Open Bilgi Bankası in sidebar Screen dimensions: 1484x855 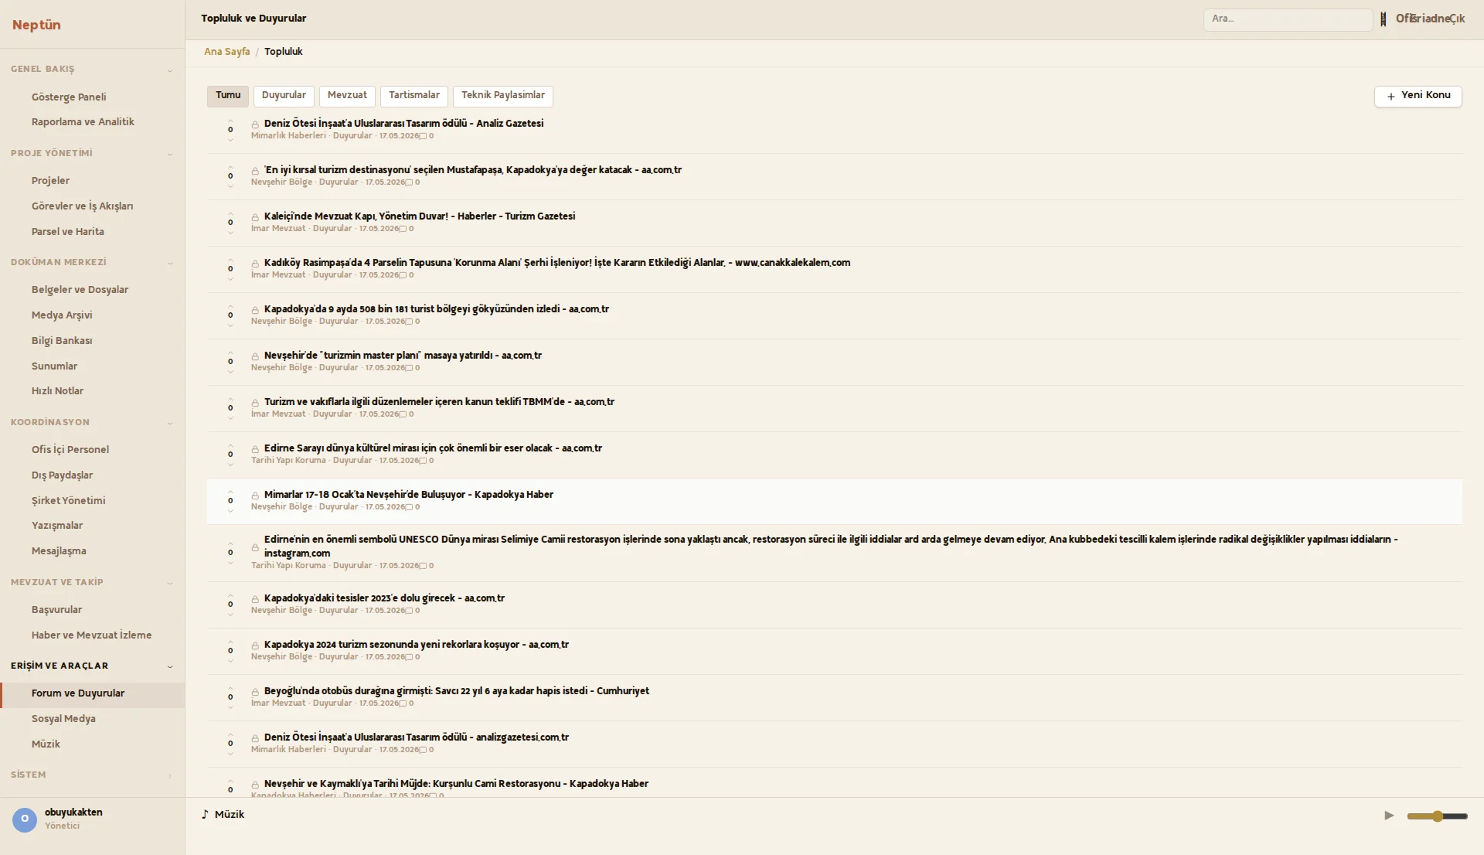coord(93,340)
